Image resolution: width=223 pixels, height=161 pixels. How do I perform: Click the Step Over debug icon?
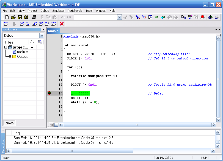[x=22, y=24]
